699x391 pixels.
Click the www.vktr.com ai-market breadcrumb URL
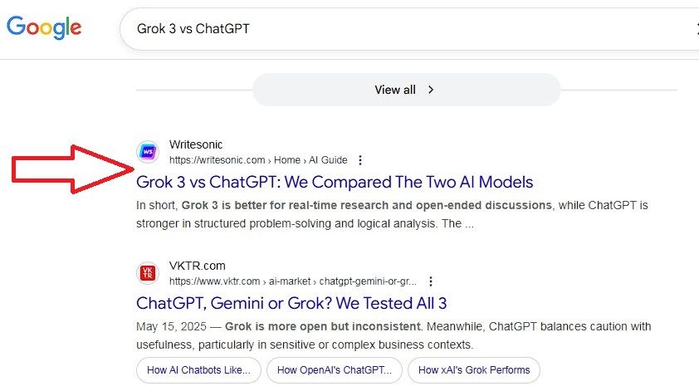pos(293,281)
